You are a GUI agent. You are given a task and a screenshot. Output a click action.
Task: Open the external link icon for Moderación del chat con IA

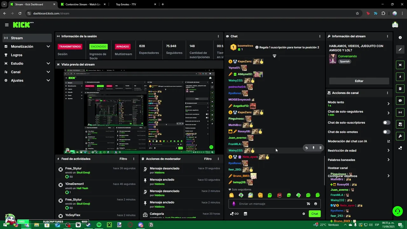point(389,141)
